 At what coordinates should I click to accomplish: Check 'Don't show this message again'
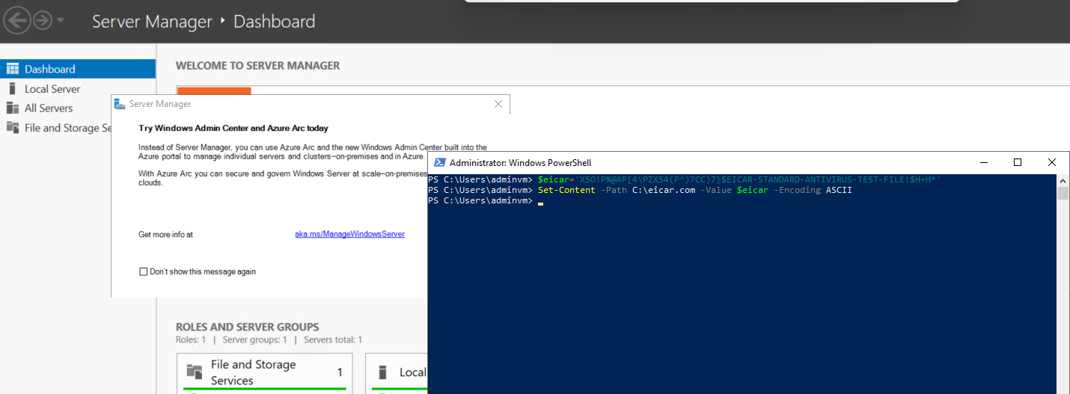pyautogui.click(x=144, y=271)
